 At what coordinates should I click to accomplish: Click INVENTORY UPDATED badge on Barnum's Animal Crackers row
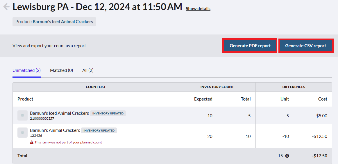coord(99,130)
